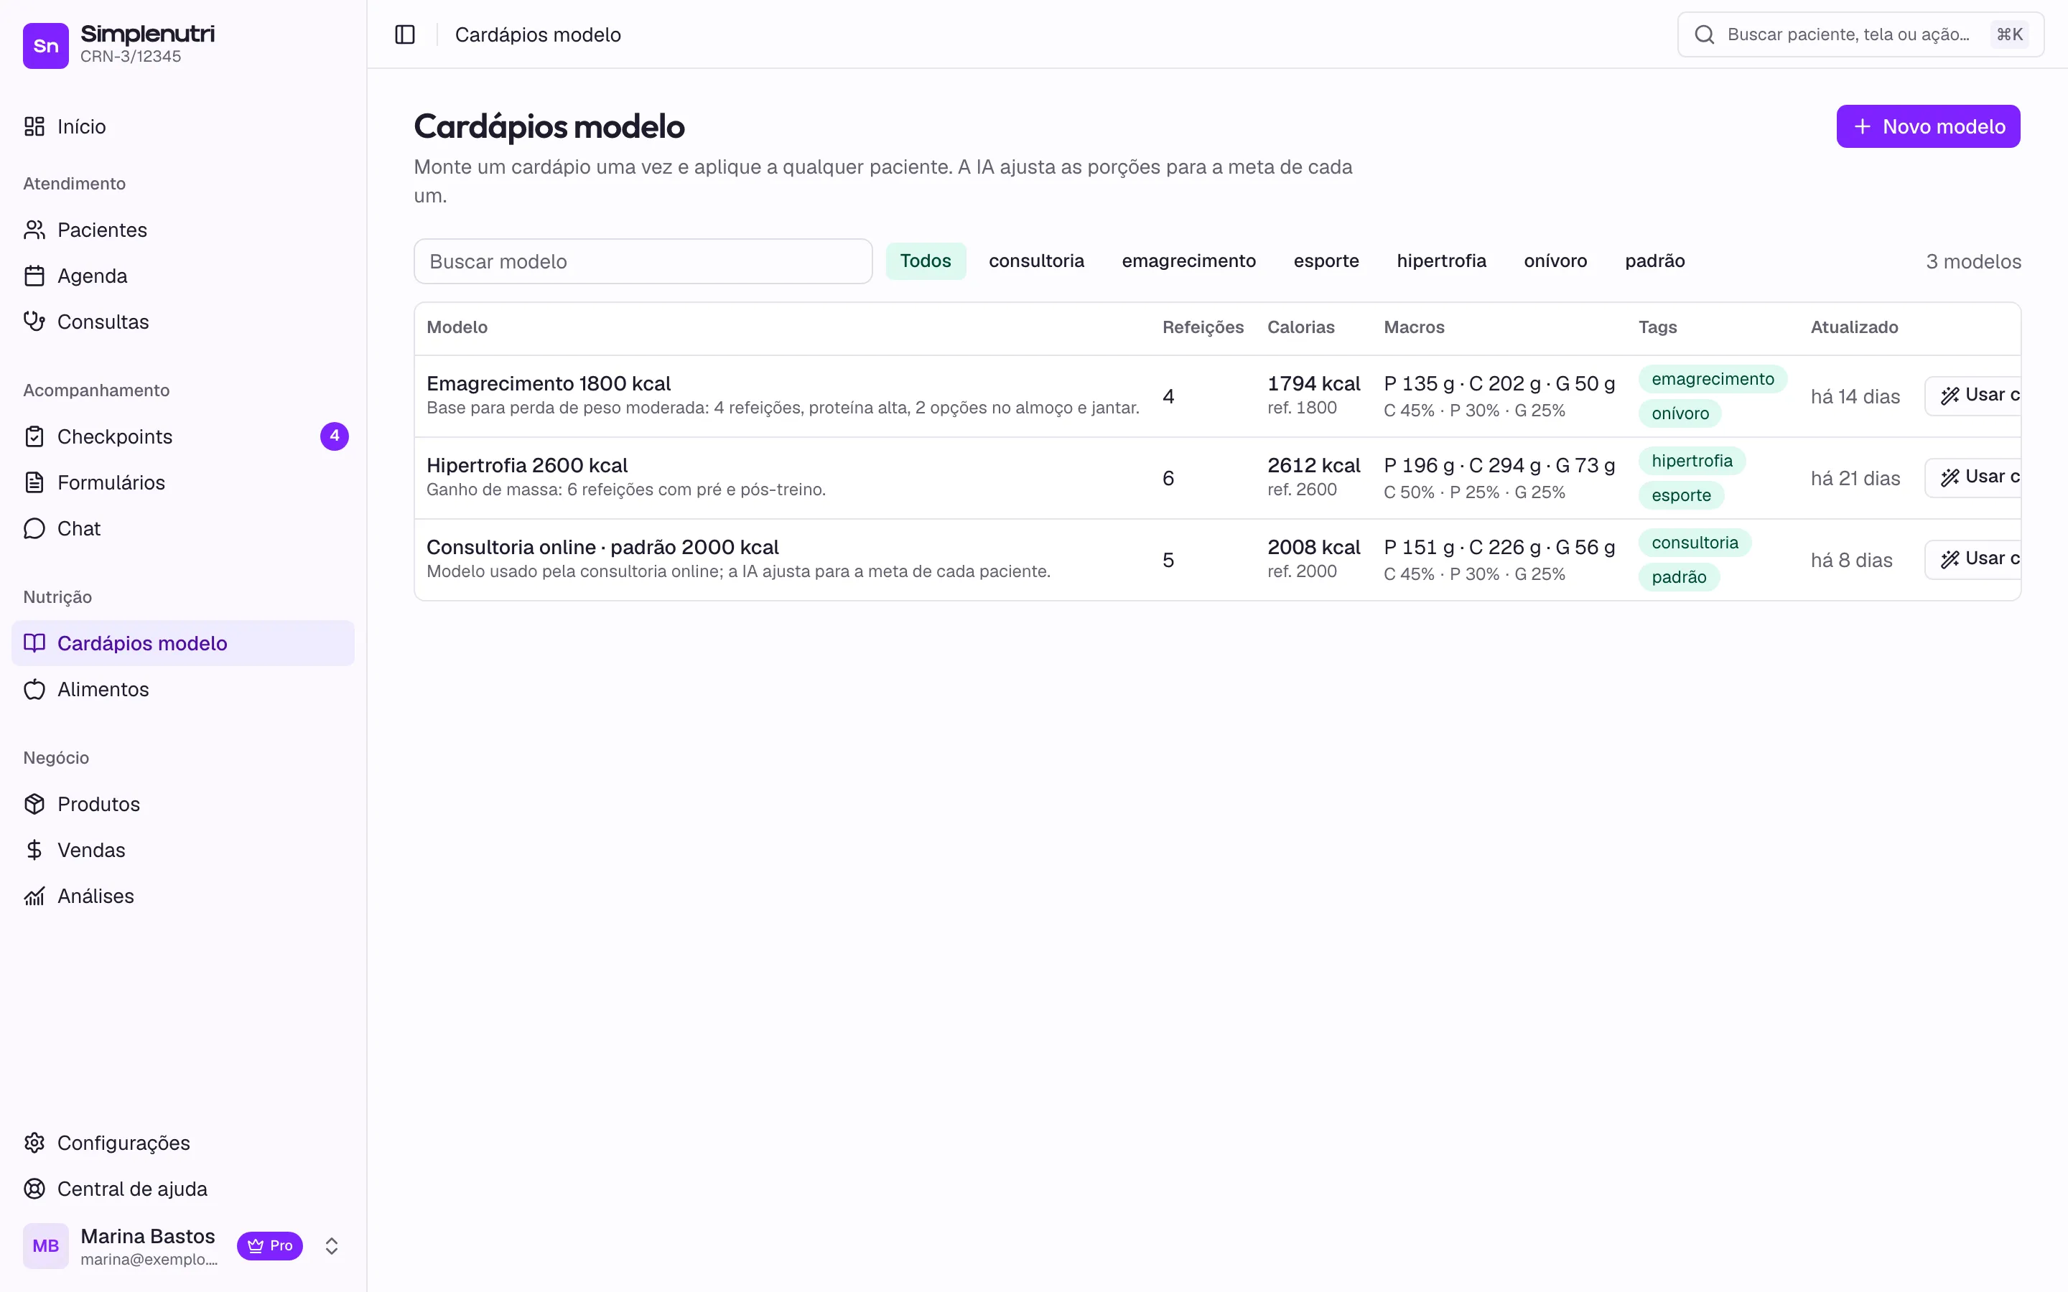Select the Alimentos apple icon
The height and width of the screenshot is (1292, 2068).
(34, 690)
